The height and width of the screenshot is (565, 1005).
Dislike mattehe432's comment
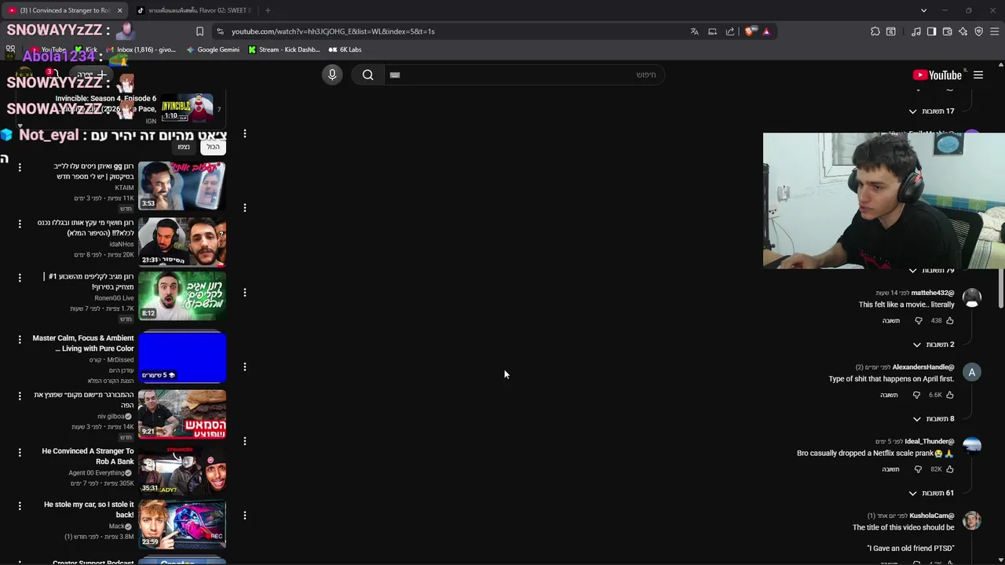pyautogui.click(x=919, y=321)
